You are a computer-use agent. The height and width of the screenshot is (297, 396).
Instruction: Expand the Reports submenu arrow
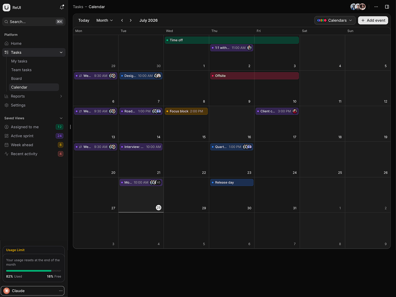(x=61, y=96)
